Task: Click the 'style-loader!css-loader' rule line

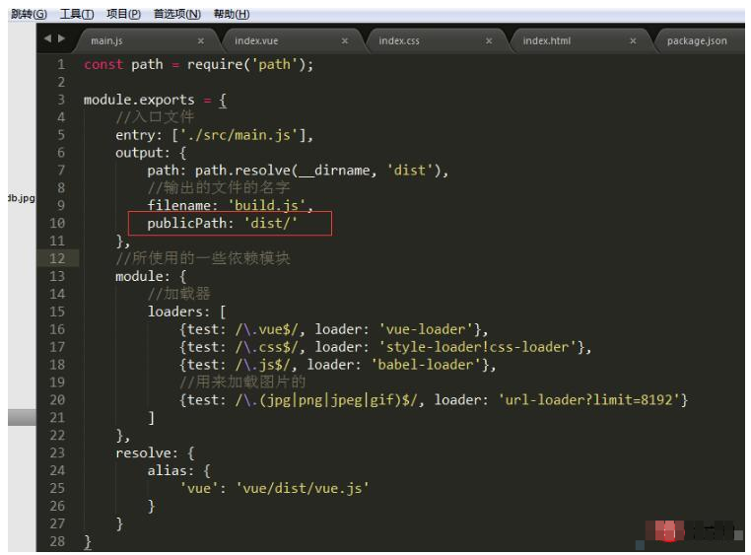Action: (x=385, y=348)
